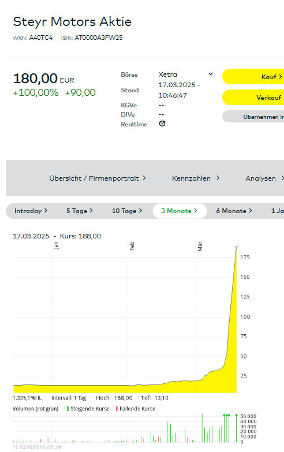Select the 5 Tage chart range

[80, 211]
